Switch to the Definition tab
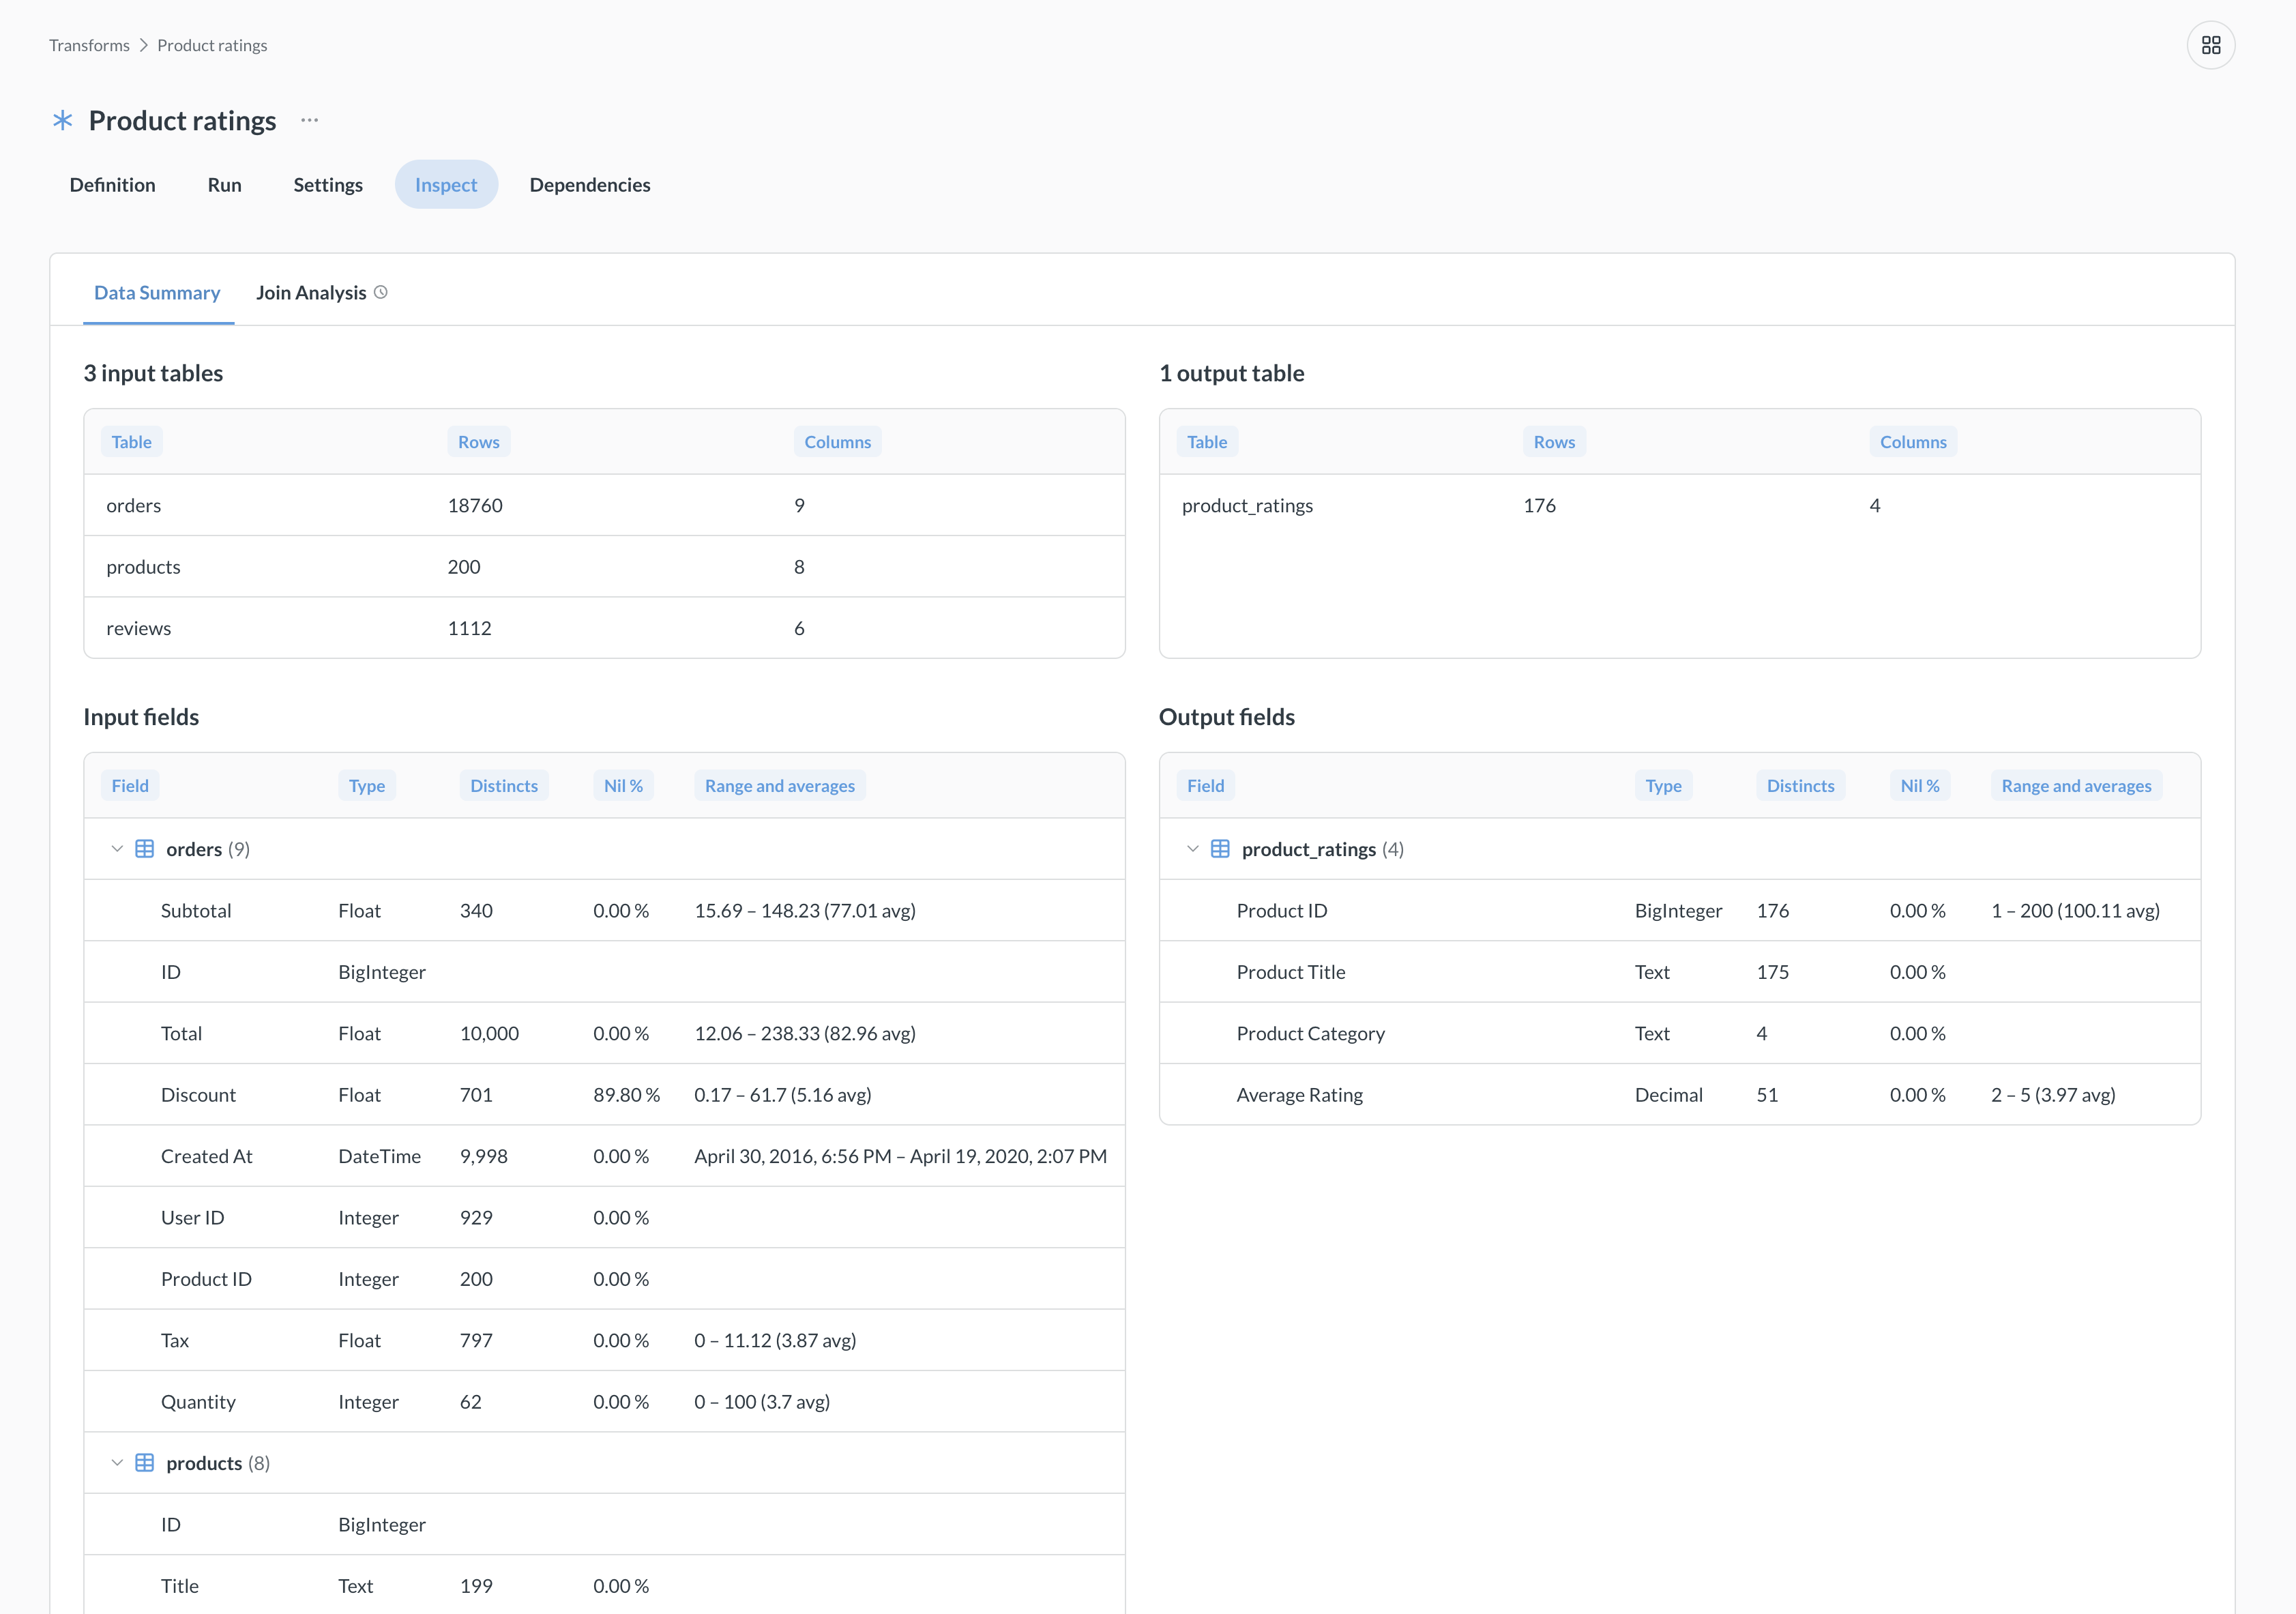The image size is (2296, 1614). pos(112,184)
